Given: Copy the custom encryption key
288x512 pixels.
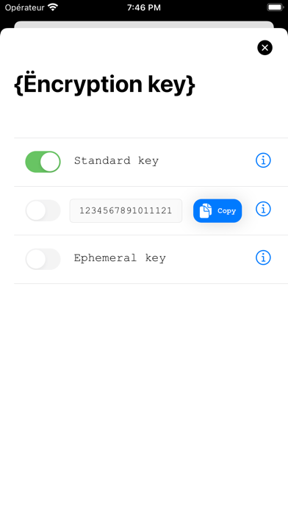Looking at the screenshot, I should 217,210.
